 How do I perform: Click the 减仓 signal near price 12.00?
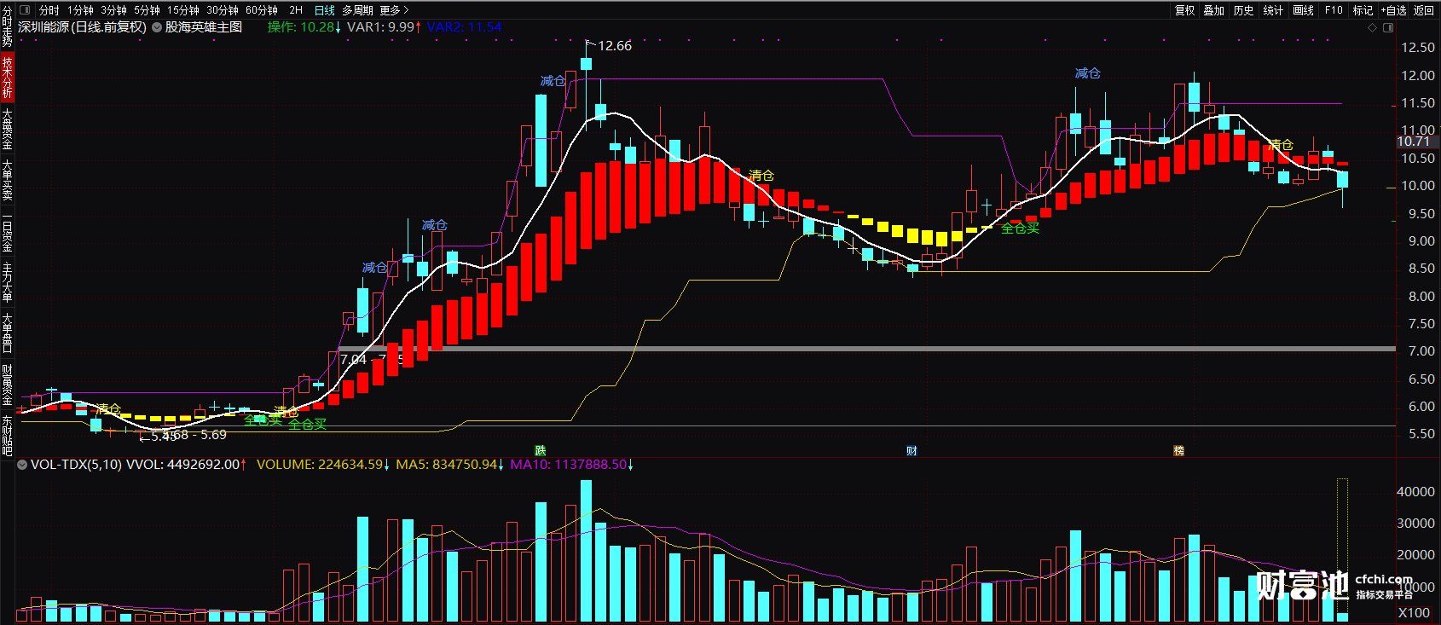1087,73
